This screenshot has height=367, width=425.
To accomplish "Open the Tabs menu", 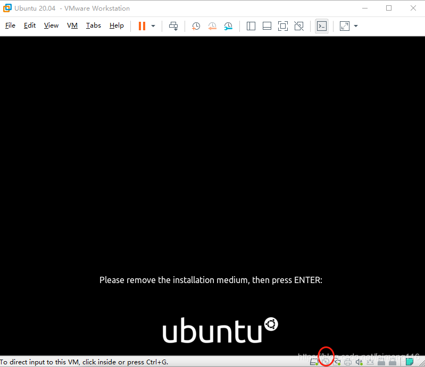I will tap(93, 25).
